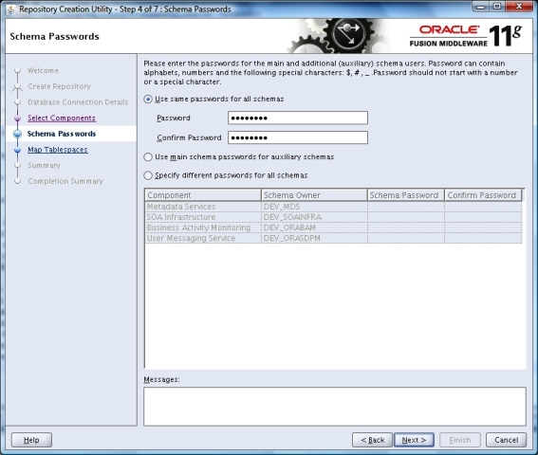The height and width of the screenshot is (455, 538).
Task: Click the Back button
Action: 372,440
